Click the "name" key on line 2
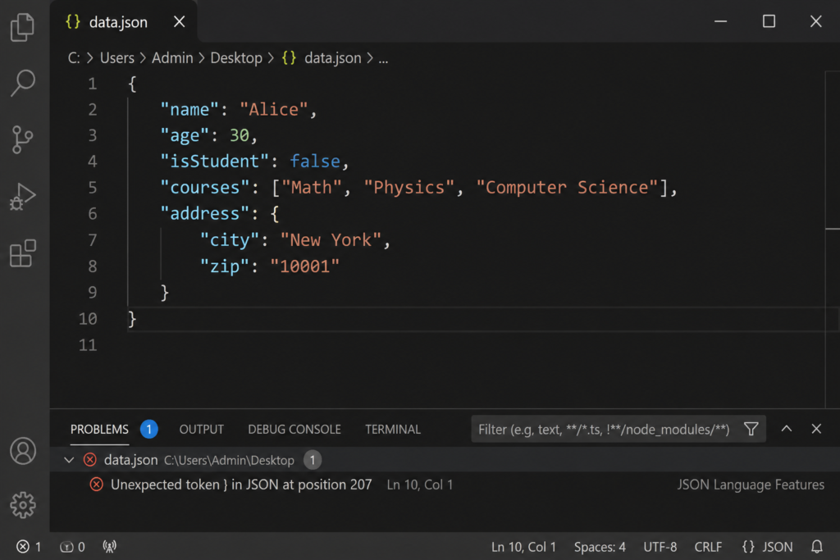 click(x=189, y=109)
